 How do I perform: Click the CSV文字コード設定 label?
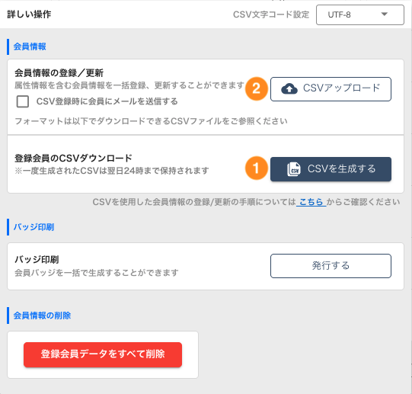coord(271,14)
